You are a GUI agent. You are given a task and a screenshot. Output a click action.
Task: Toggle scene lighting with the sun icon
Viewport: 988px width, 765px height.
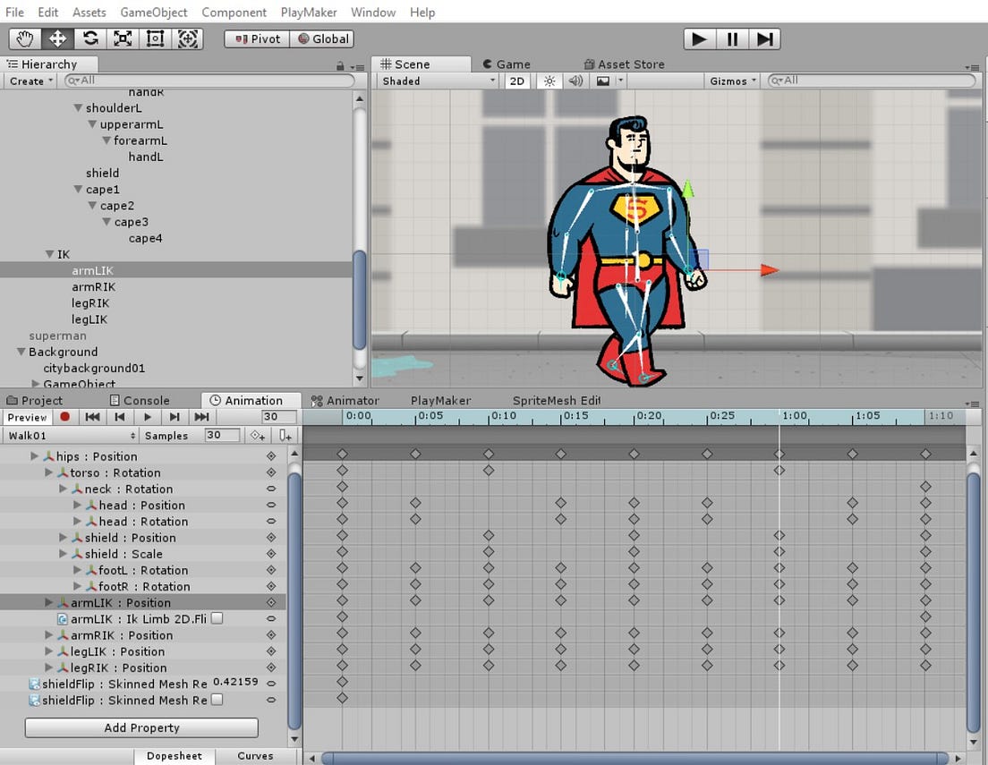549,81
